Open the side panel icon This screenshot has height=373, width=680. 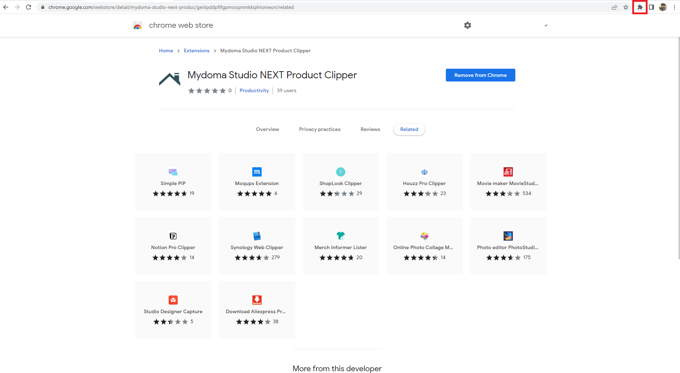point(651,7)
